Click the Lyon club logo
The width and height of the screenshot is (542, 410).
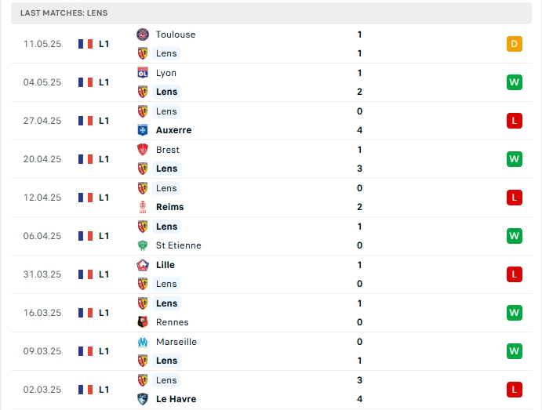coord(143,73)
